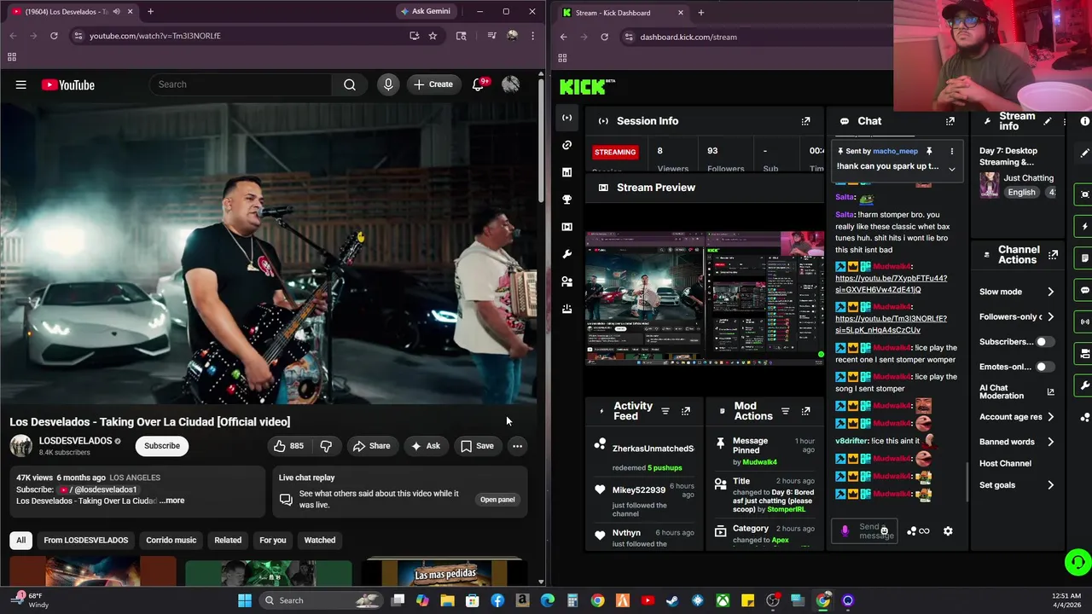
Task: Open the Windows Start menu
Action: pyautogui.click(x=245, y=600)
